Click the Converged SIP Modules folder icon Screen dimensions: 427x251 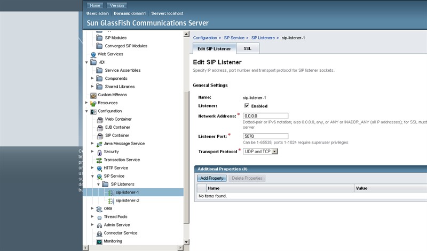click(x=99, y=46)
